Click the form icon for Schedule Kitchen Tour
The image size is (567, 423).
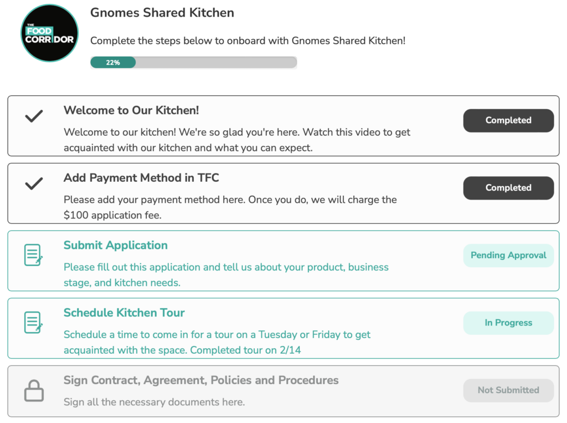[34, 322]
